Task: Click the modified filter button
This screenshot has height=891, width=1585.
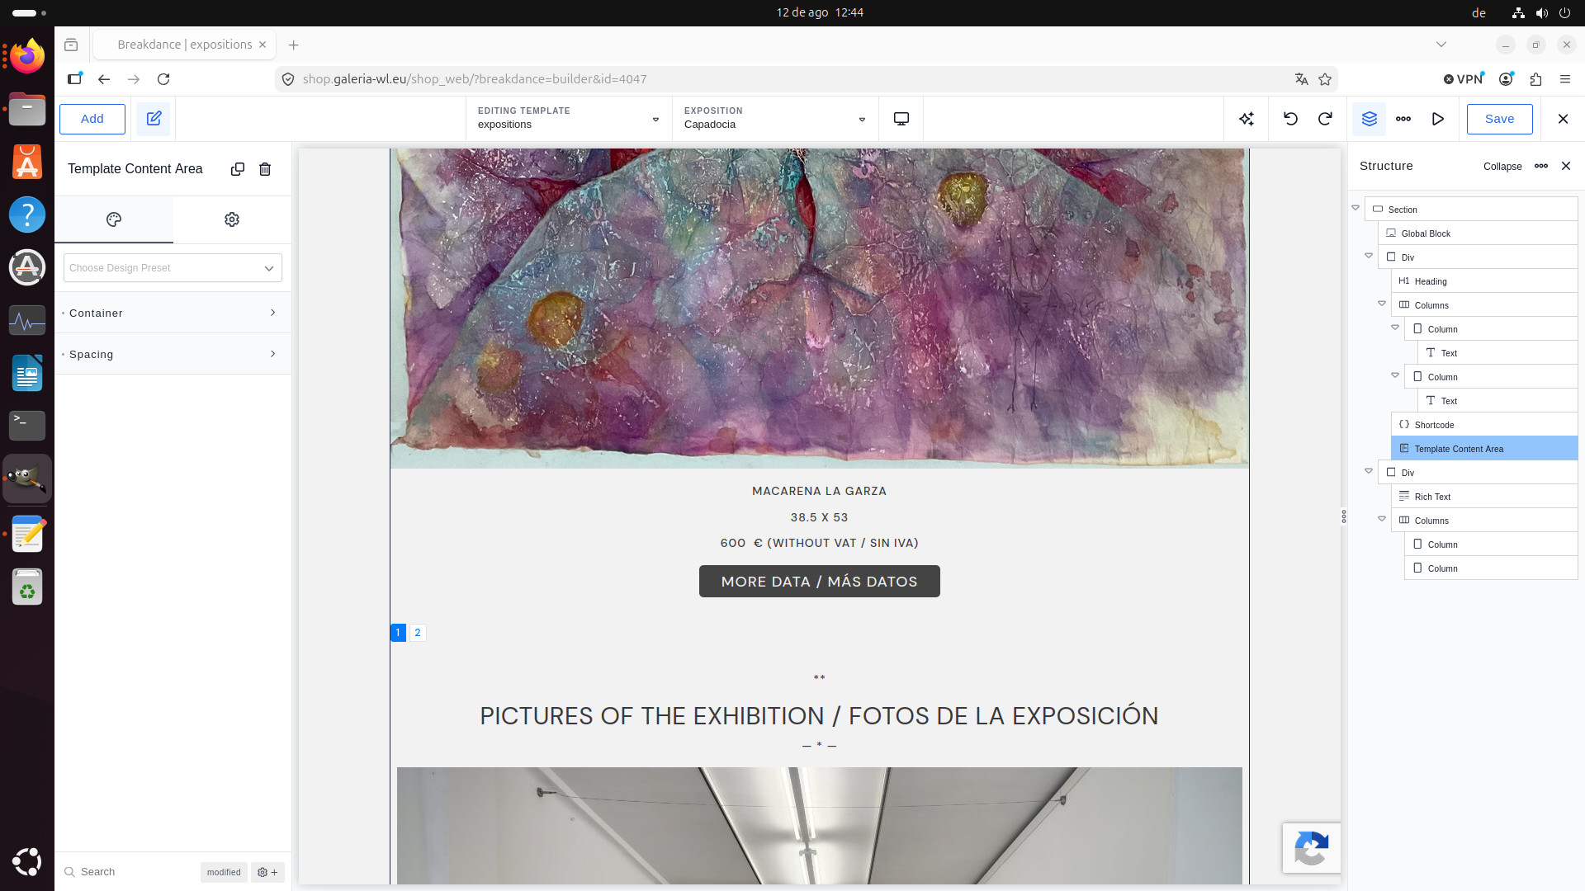Action: [224, 872]
